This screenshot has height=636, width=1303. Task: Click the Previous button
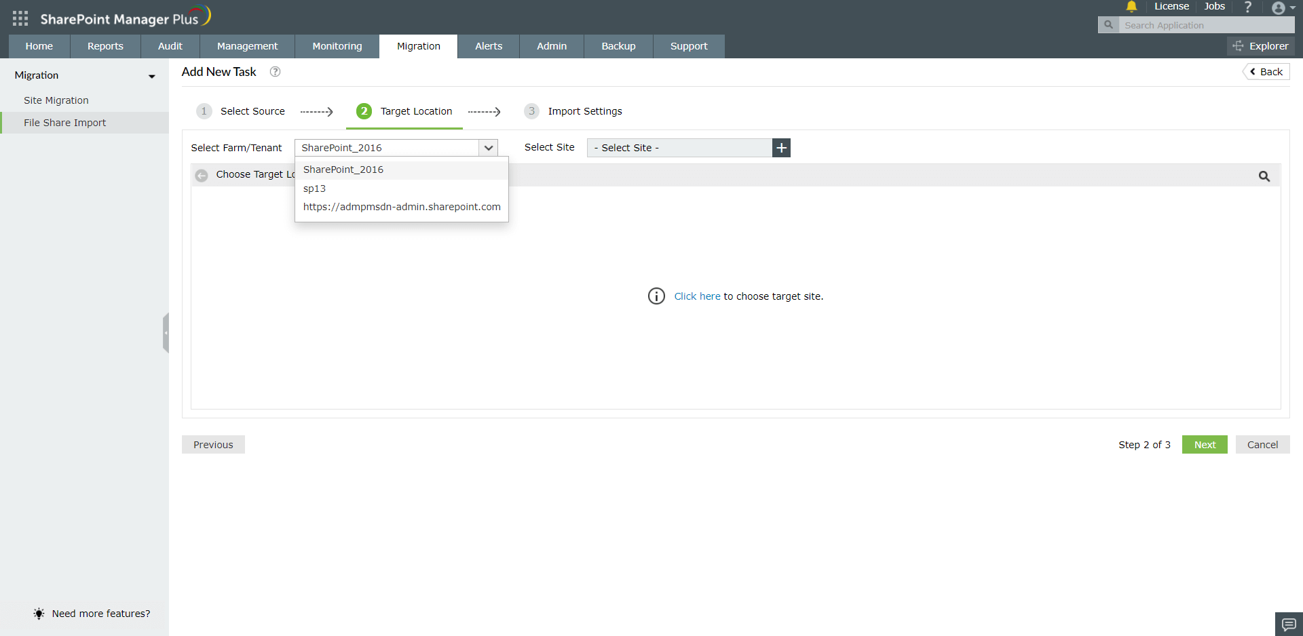click(213, 445)
